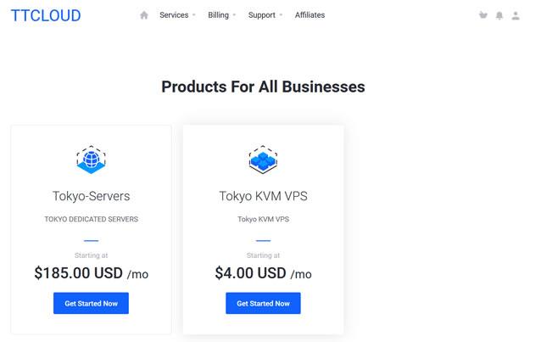
Task: Open the notifications bell icon
Action: coord(499,15)
